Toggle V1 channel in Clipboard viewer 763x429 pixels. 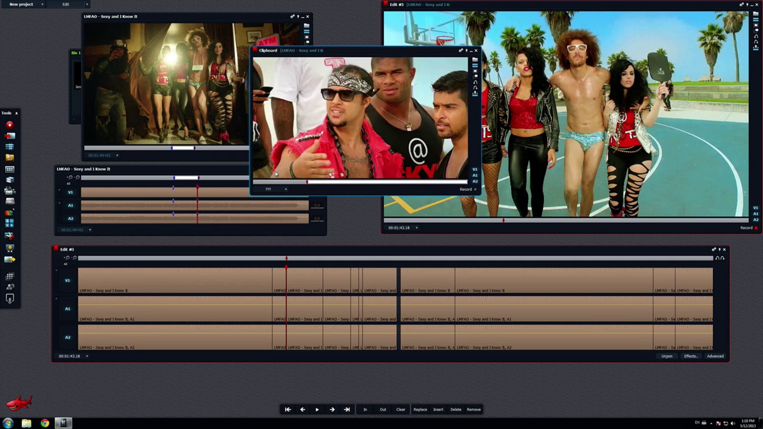[475, 169]
